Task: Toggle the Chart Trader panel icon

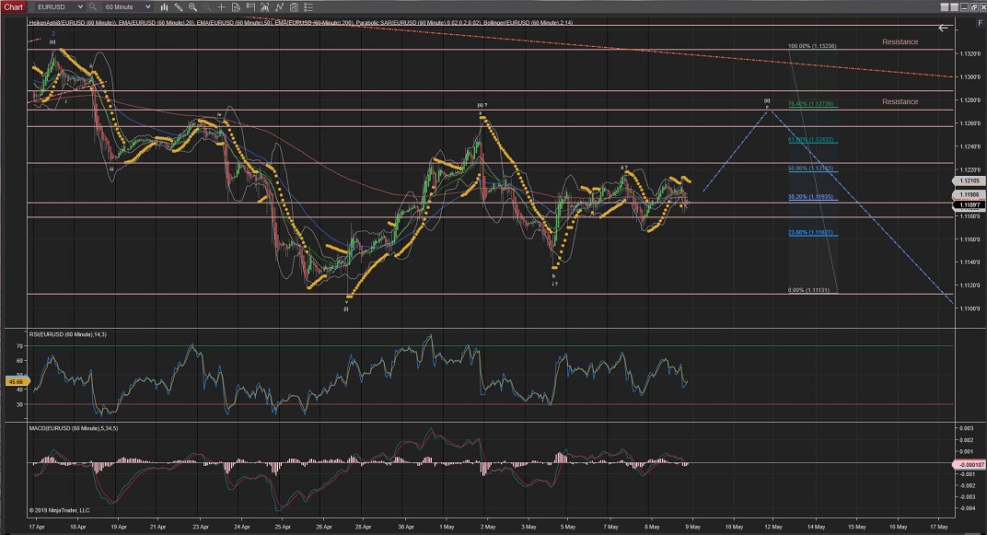Action: click(x=250, y=6)
